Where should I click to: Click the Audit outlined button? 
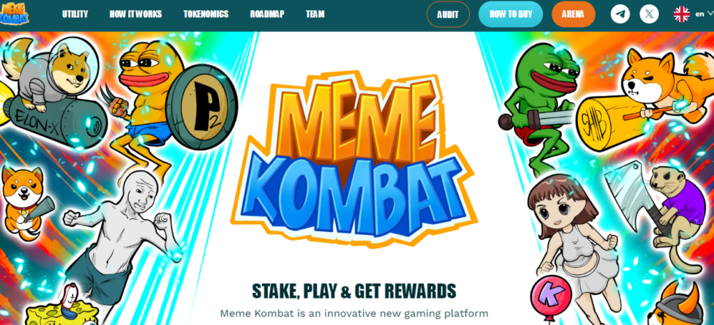tap(448, 15)
